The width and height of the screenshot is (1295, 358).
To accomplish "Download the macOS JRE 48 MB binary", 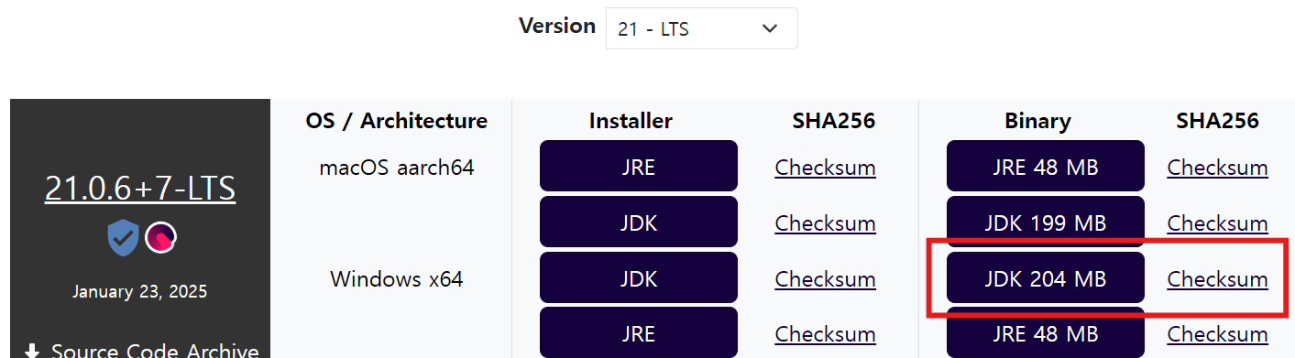I will coord(1046,166).
